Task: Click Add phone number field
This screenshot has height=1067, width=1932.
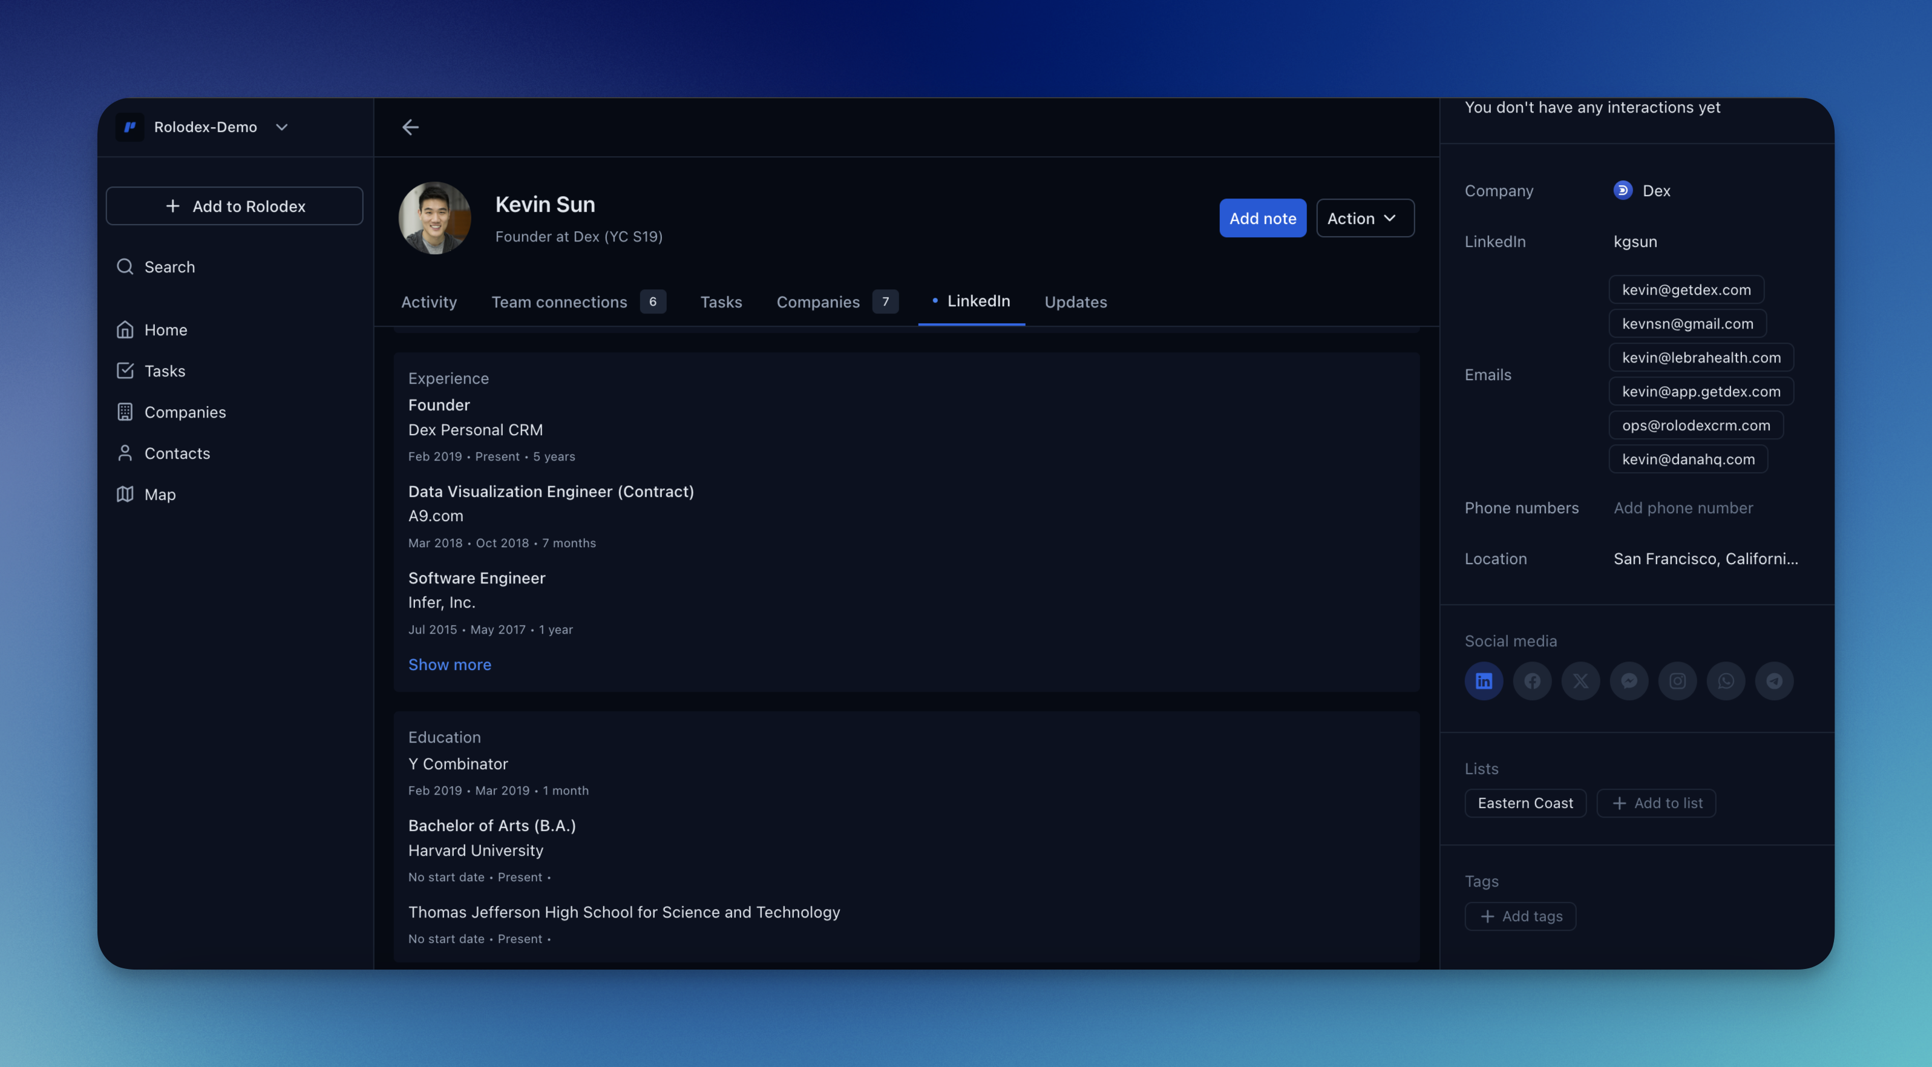Action: coord(1683,508)
